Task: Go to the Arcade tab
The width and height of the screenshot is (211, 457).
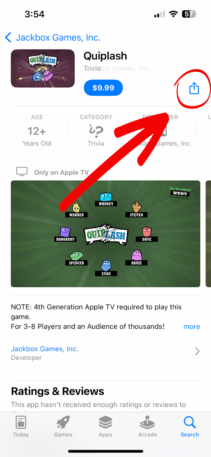Action: (x=148, y=426)
